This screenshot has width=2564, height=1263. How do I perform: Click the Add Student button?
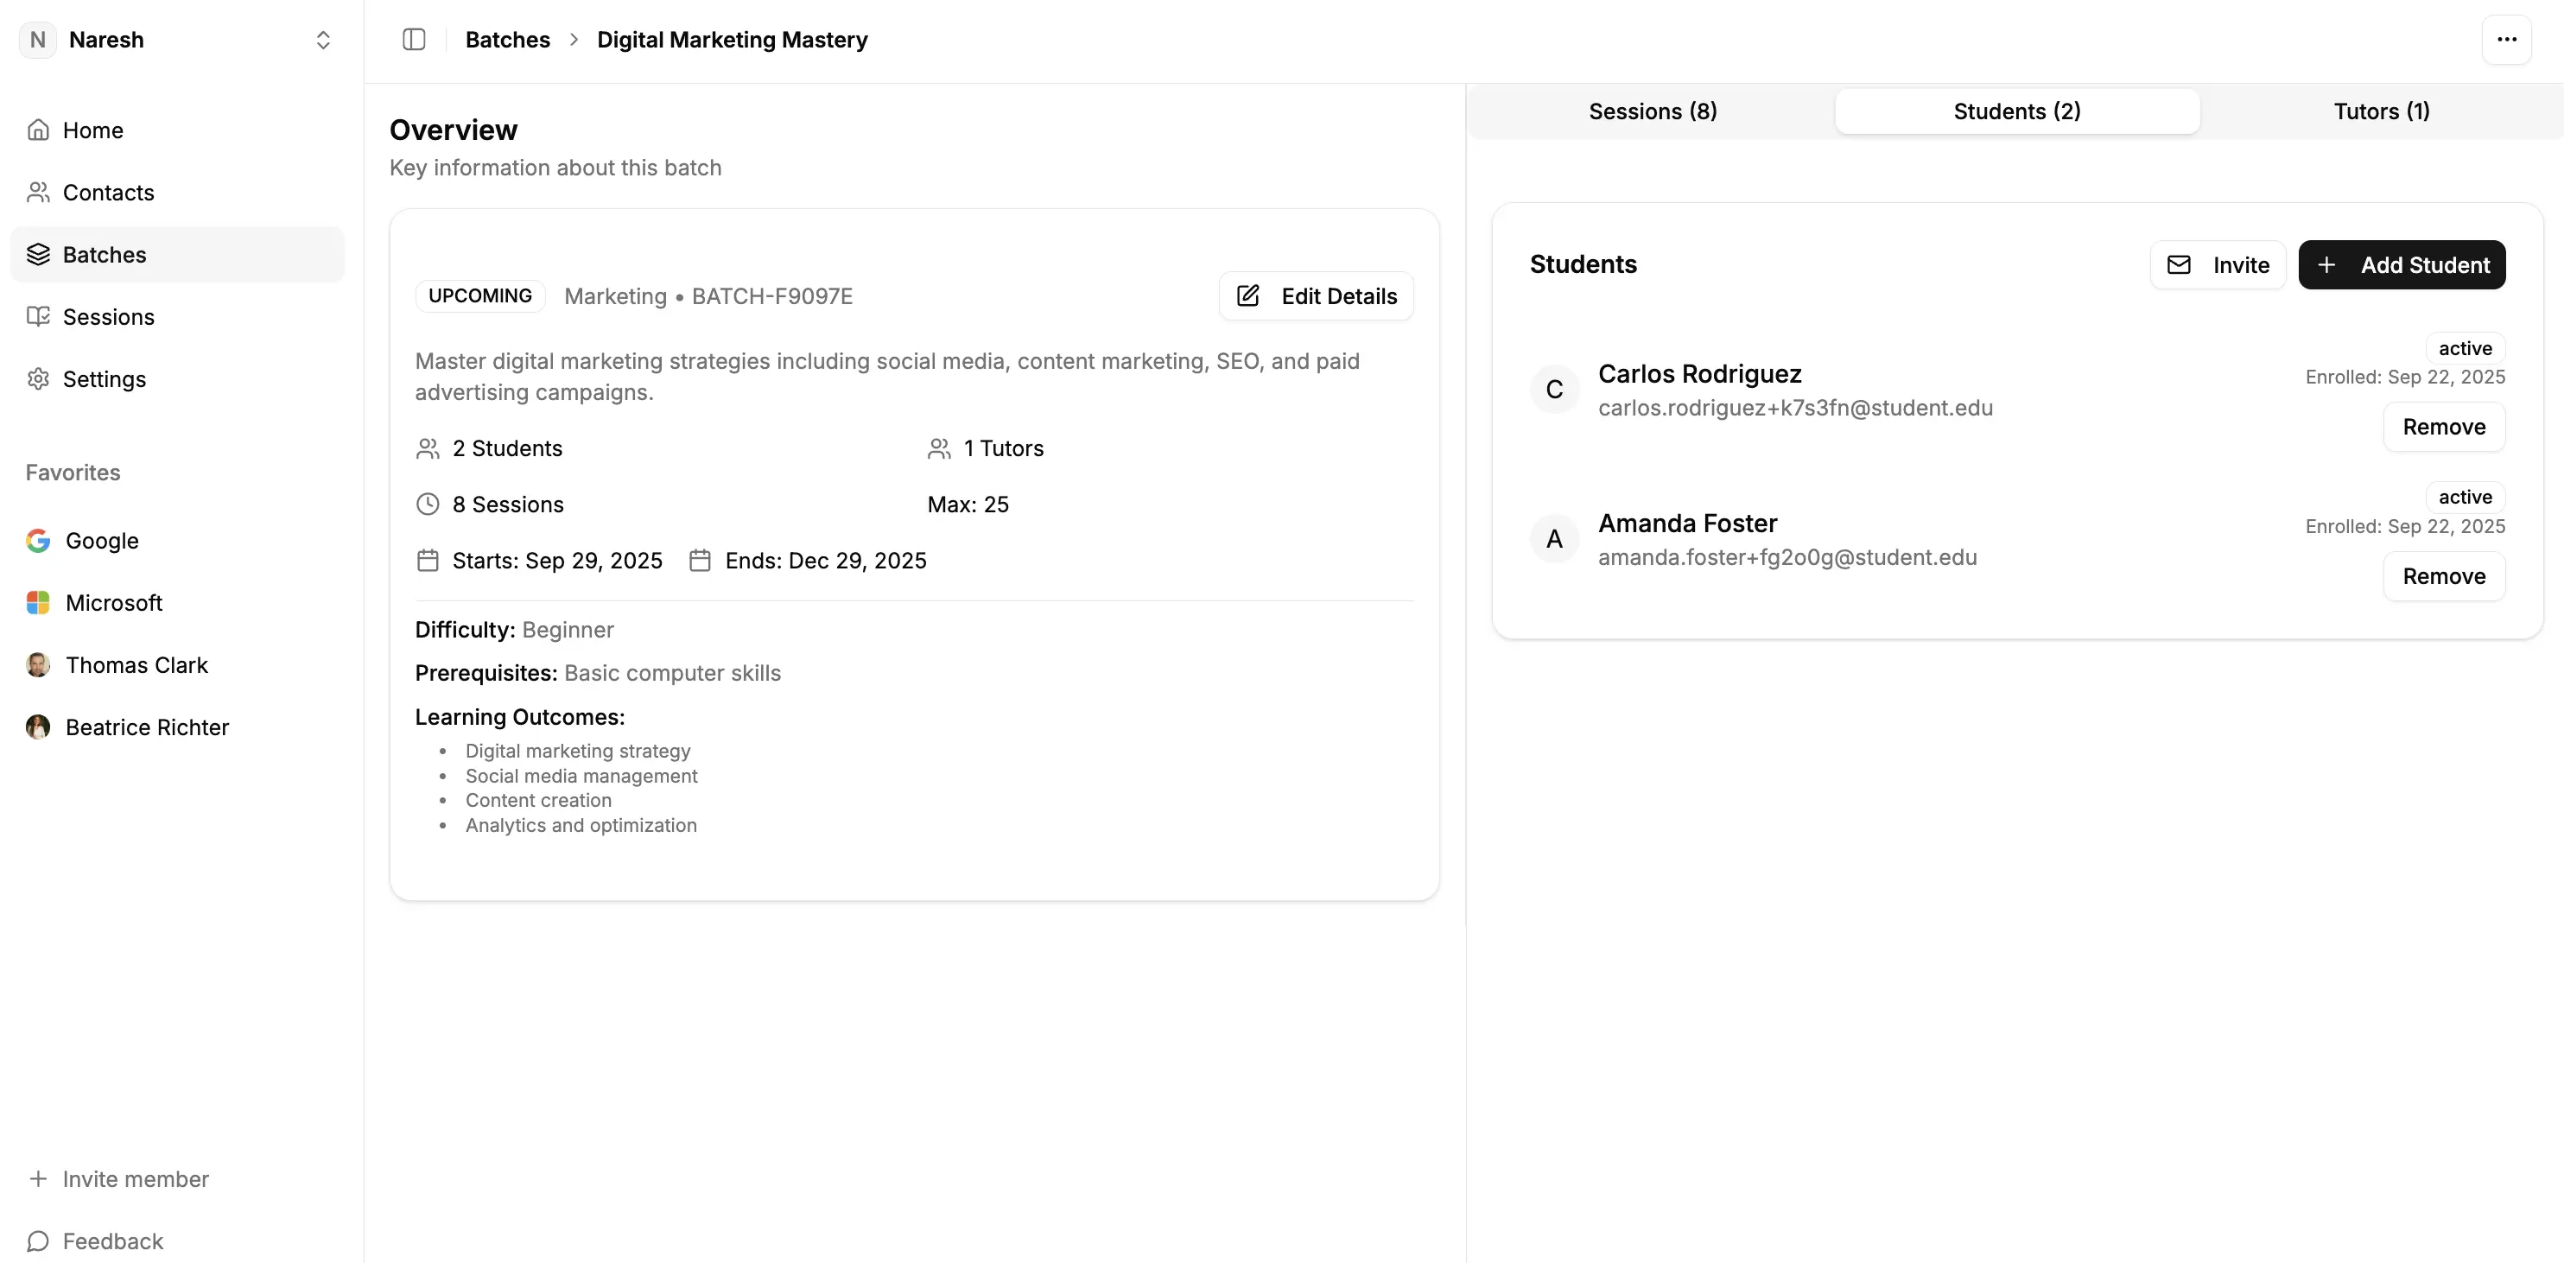tap(2401, 264)
